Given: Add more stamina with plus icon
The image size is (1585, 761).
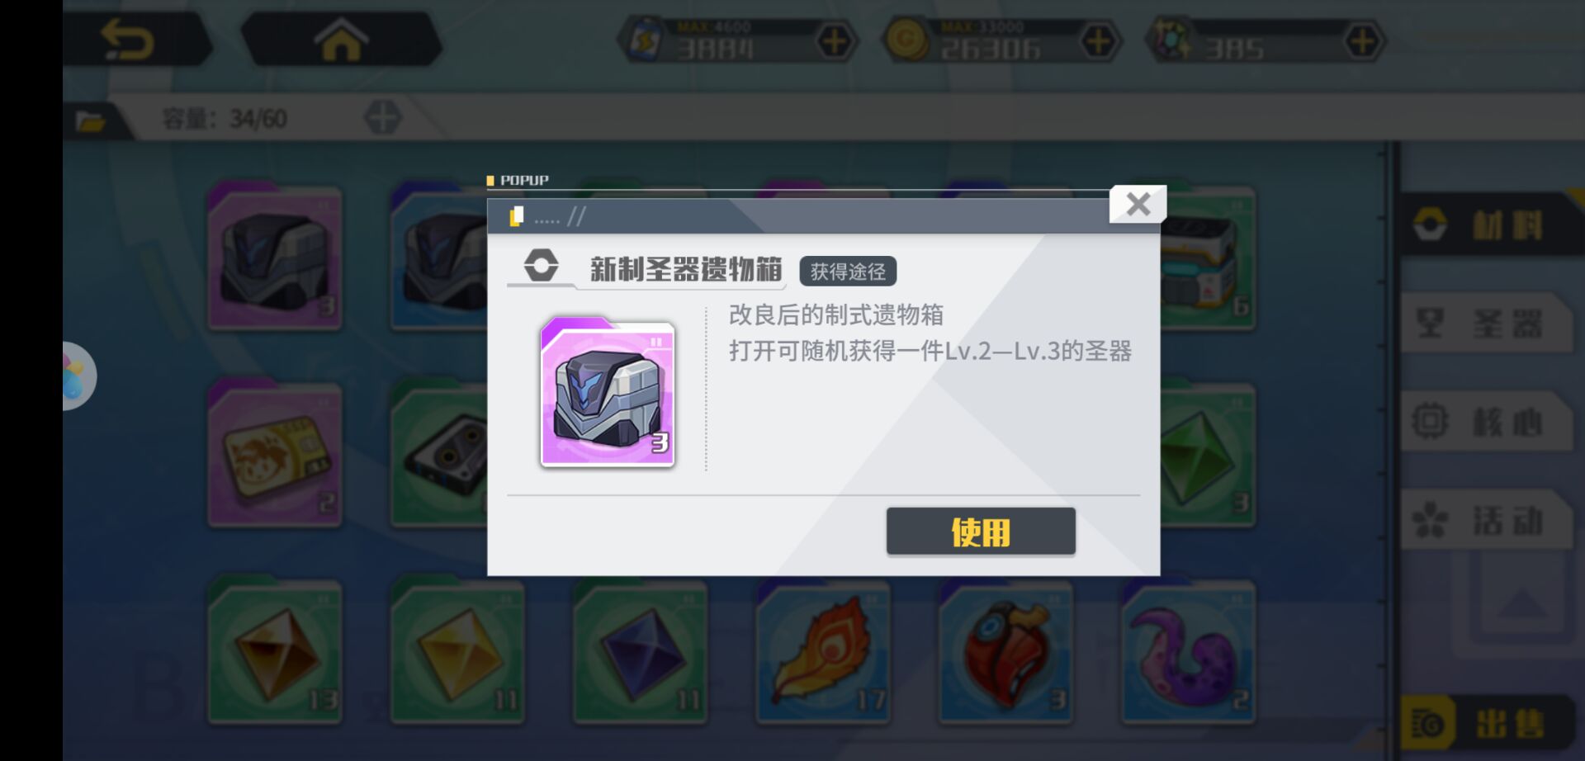Looking at the screenshot, I should pos(835,41).
